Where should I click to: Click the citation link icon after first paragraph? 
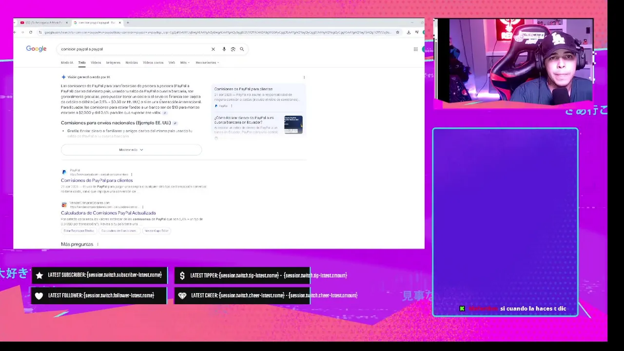click(165, 113)
